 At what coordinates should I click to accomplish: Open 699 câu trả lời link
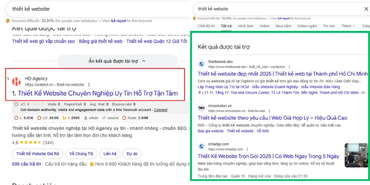26,164
